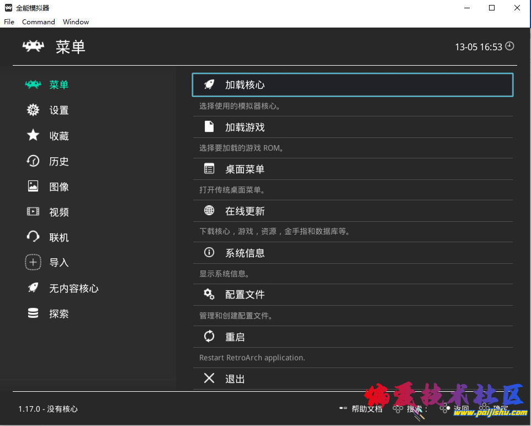Open the Command menu

pos(38,22)
